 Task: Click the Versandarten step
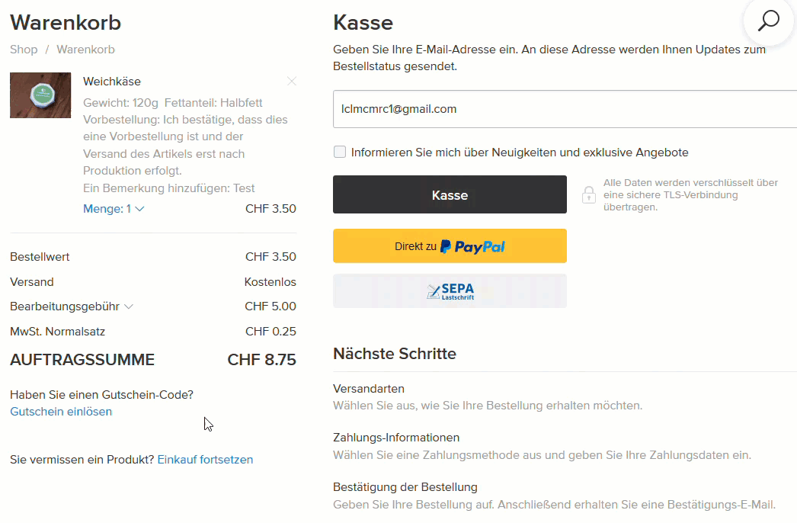pyautogui.click(x=369, y=389)
